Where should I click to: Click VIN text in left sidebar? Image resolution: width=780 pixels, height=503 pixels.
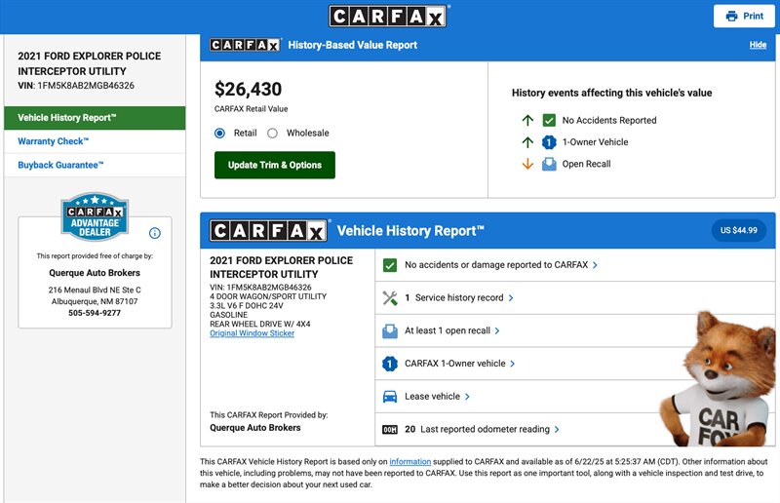(x=76, y=86)
